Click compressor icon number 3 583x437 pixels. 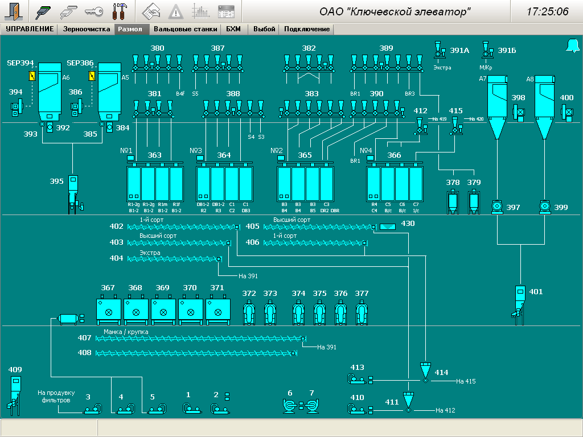[92, 409]
